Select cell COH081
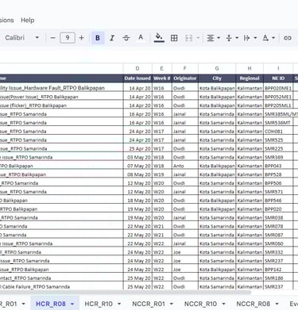298x310 pixels. pos(278,132)
